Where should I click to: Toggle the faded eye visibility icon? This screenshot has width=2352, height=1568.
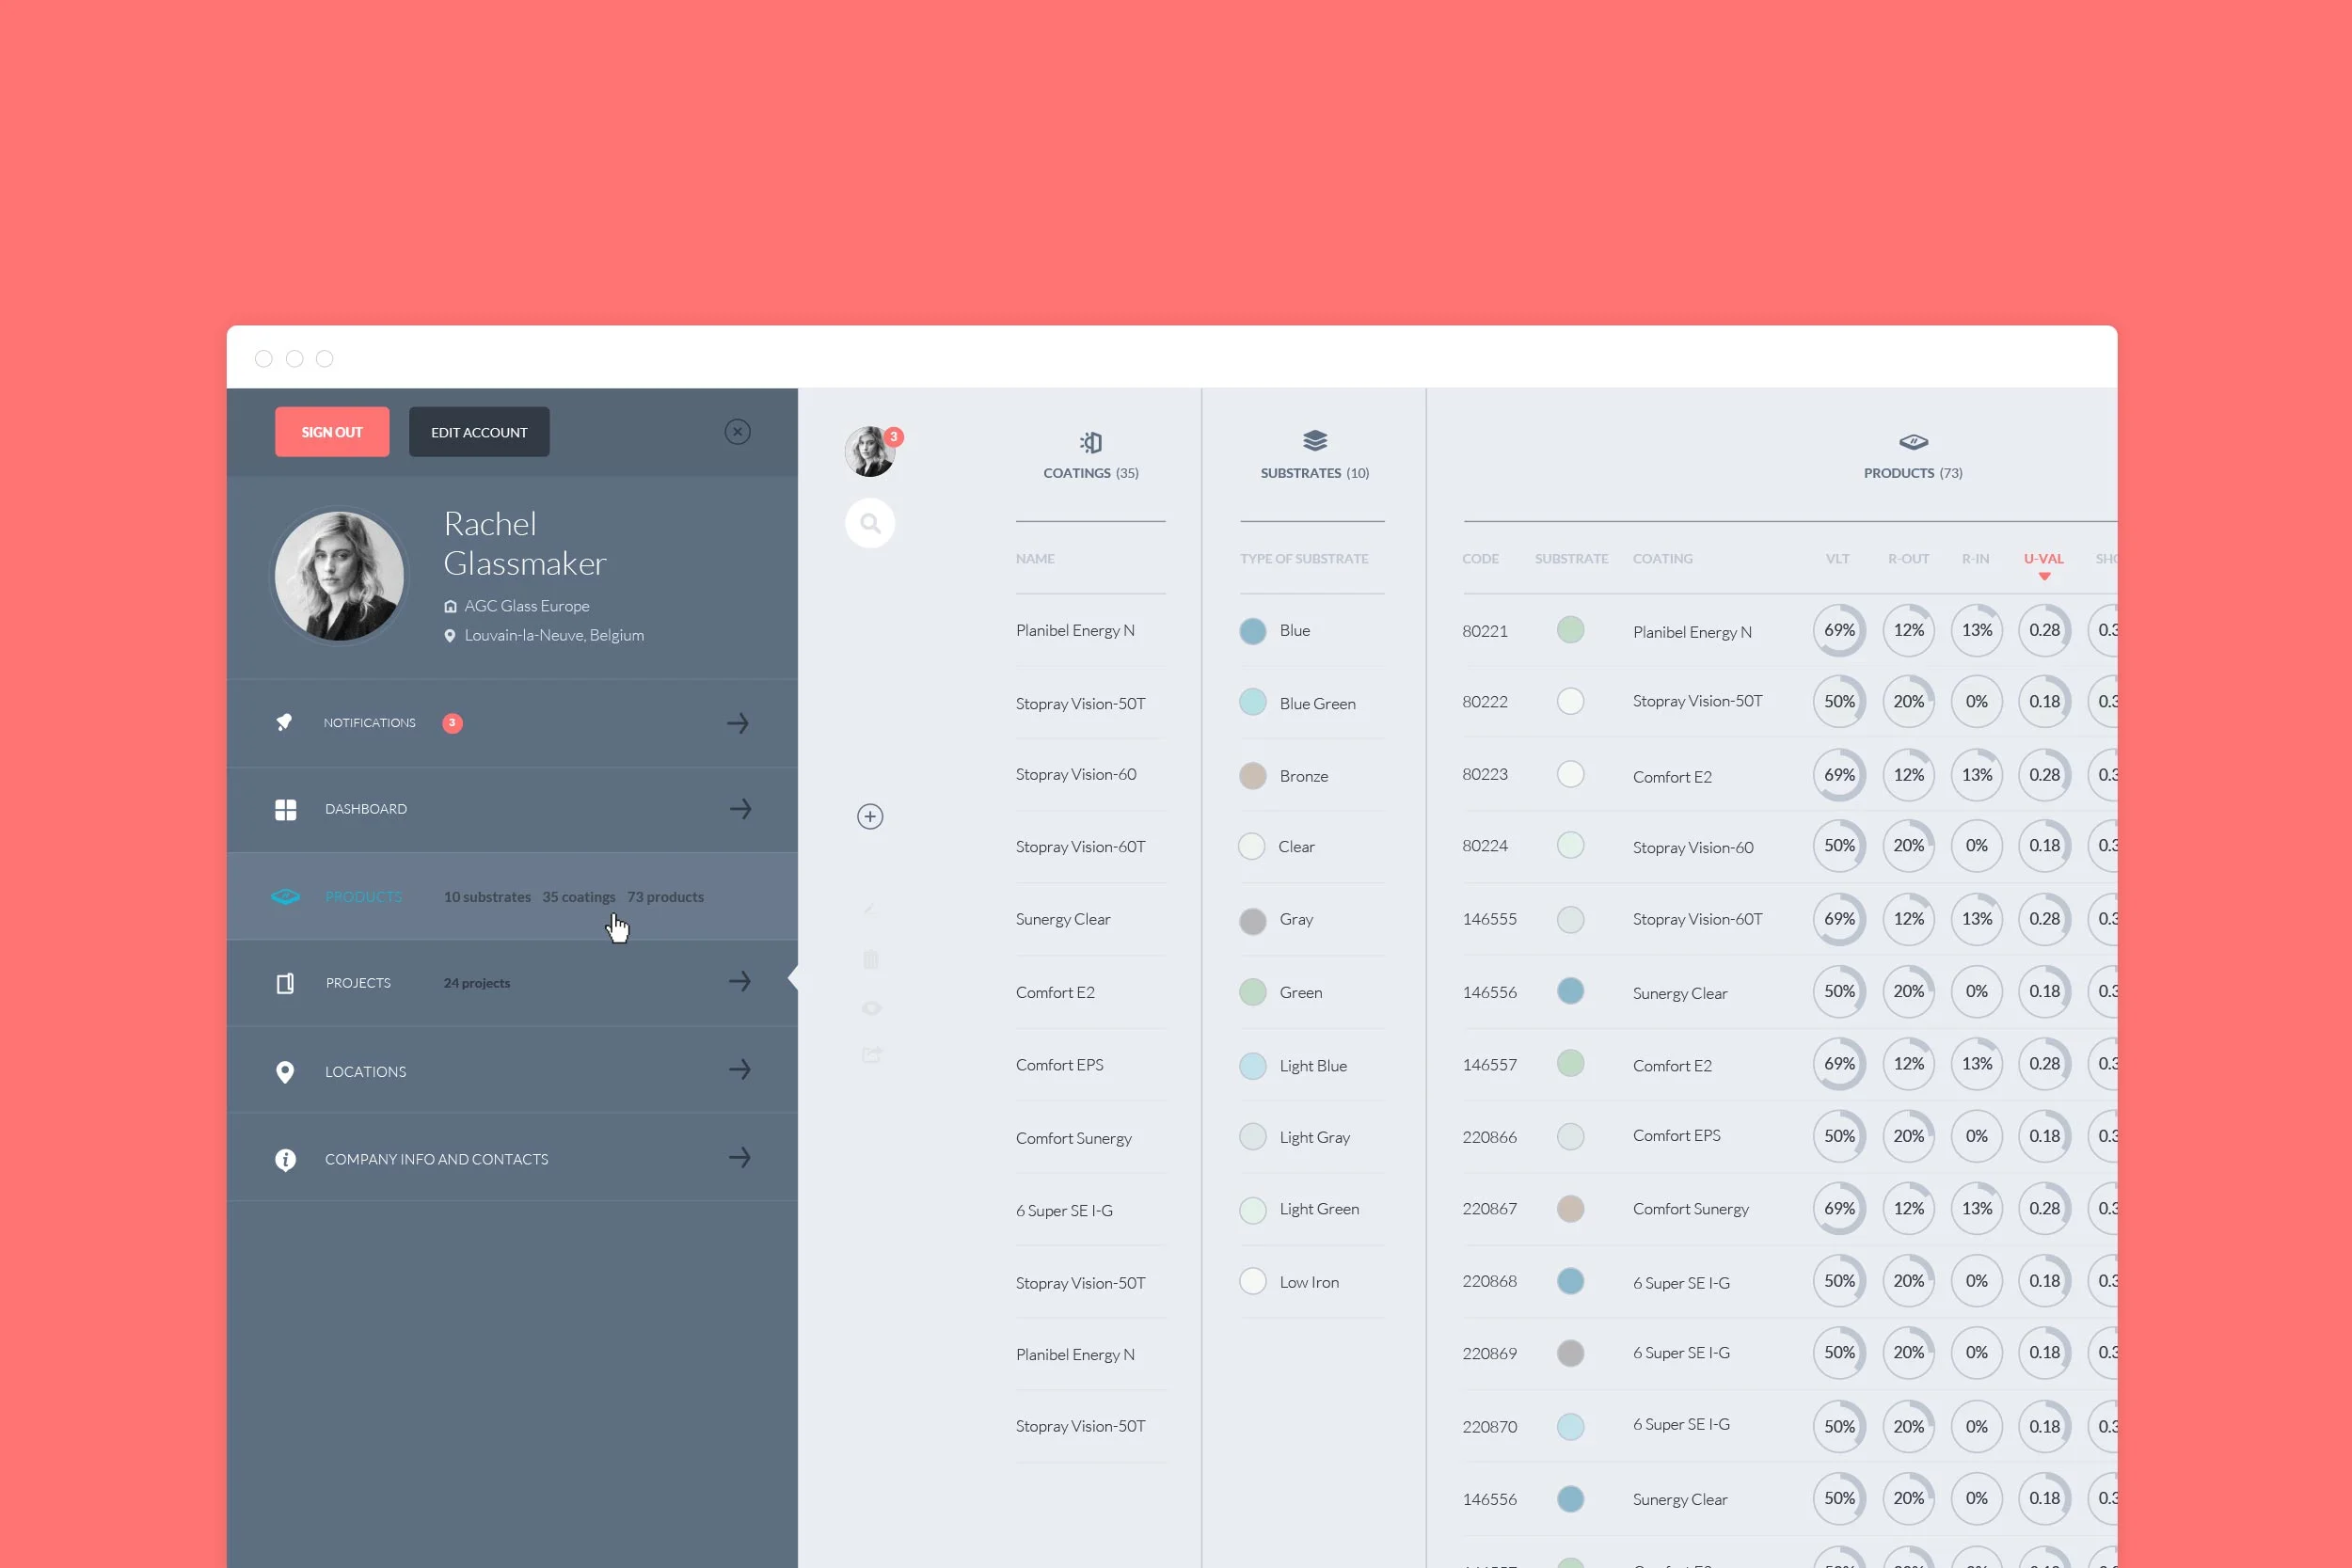click(871, 1008)
